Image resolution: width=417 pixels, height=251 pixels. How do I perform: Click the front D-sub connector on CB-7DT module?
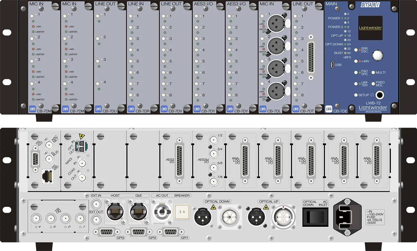[x=311, y=57]
